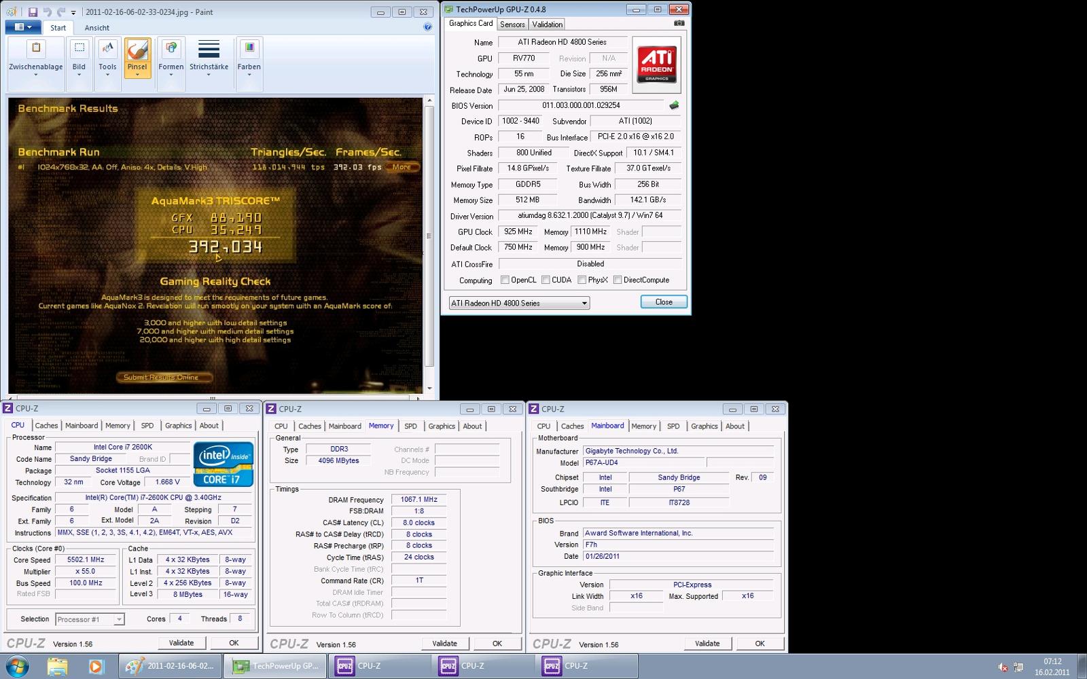Click the muted volume tray icon

(x=1003, y=667)
